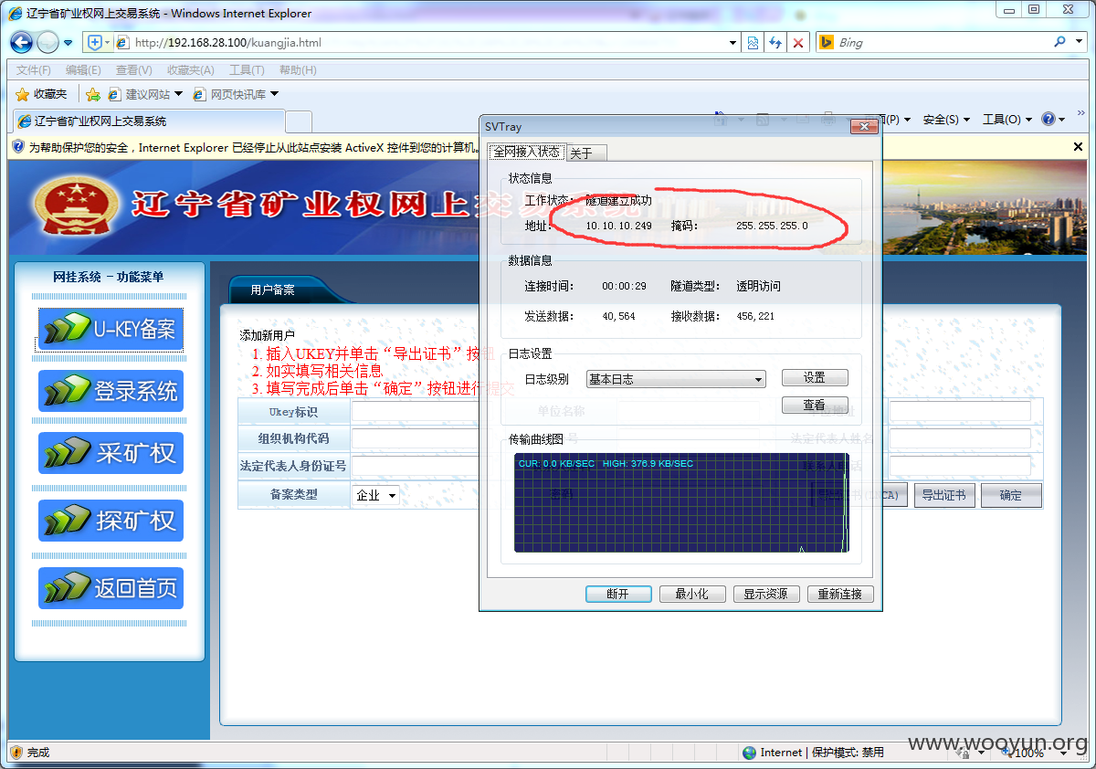Open the 网页快讯库 web slice dropdown
This screenshot has width=1096, height=769.
(236, 94)
